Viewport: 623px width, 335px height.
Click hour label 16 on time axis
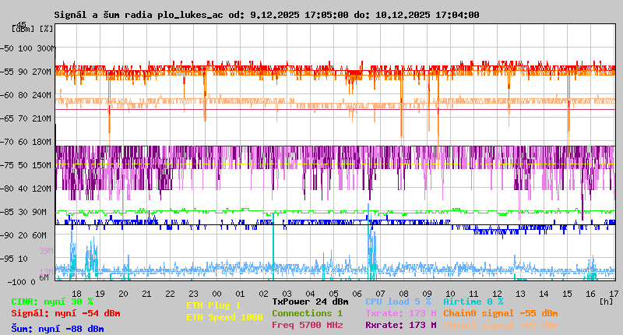pos(591,294)
